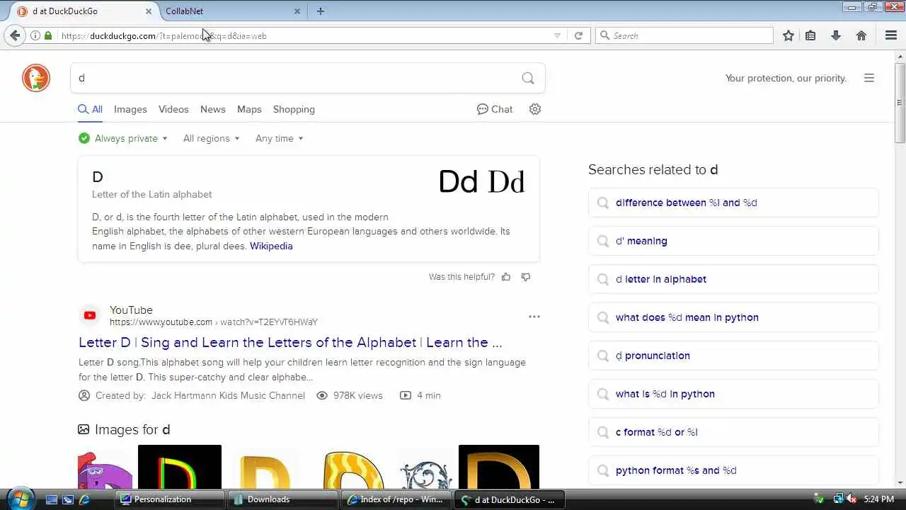Open black neon D image thumbnail
Viewport: 906px width, 510px height.
(180, 467)
